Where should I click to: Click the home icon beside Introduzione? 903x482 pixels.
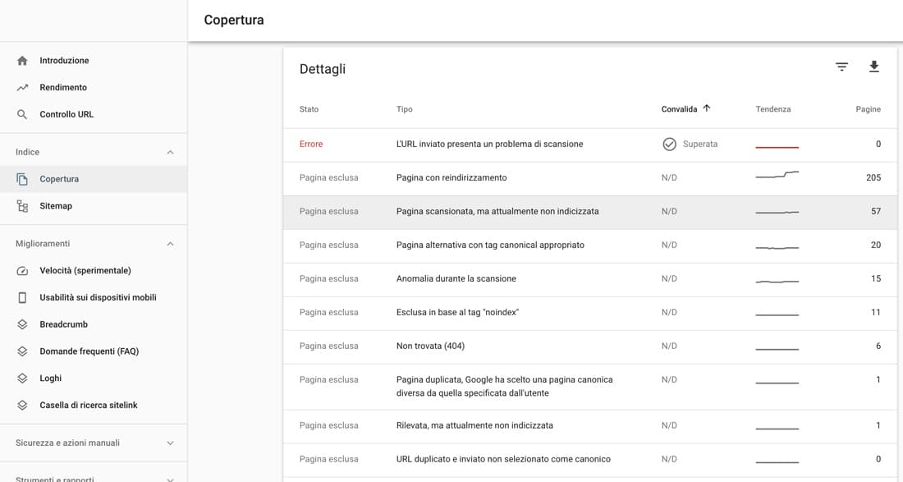click(22, 61)
